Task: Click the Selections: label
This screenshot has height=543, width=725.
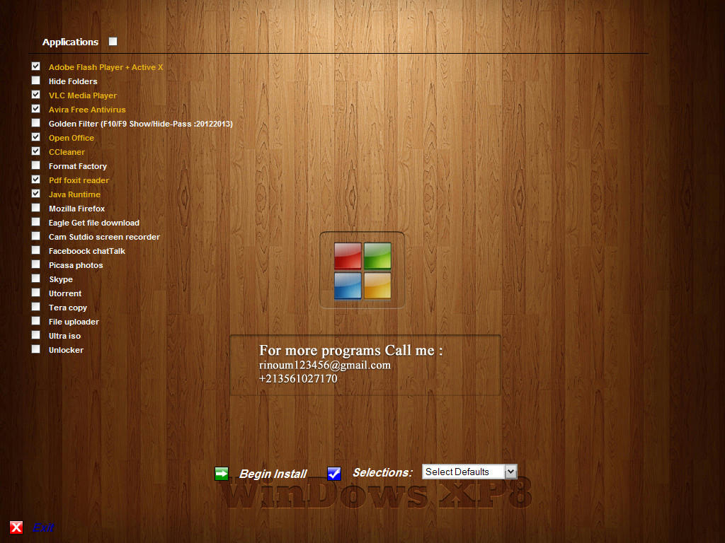Action: point(382,472)
